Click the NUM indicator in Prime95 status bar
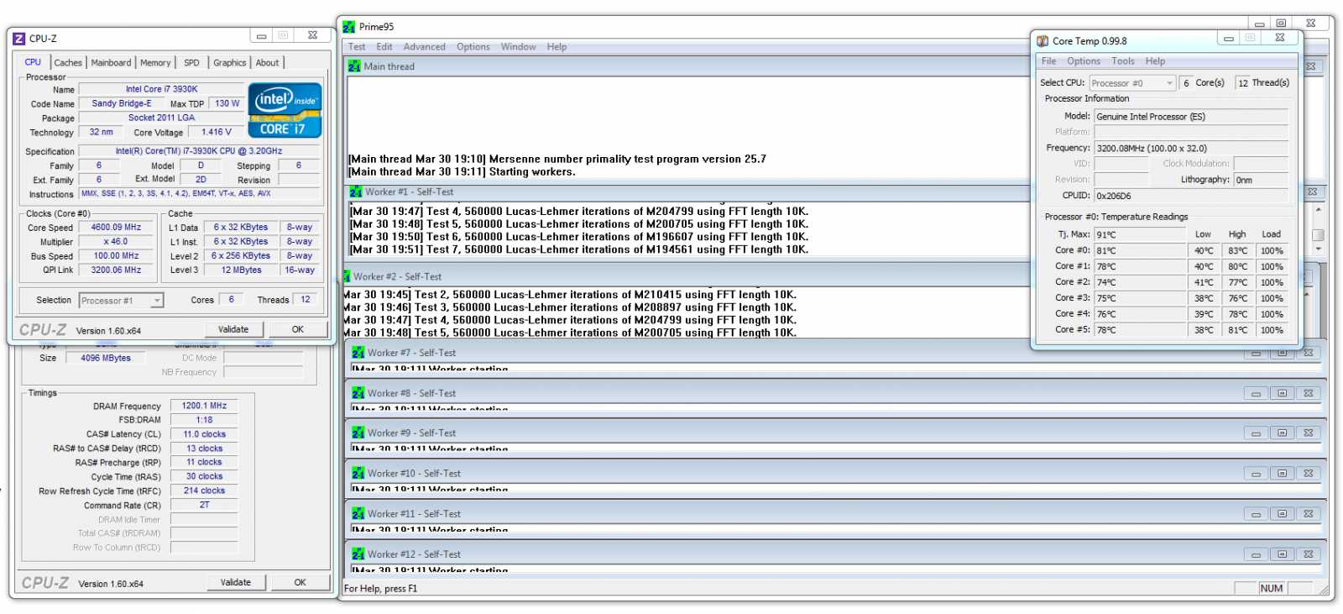Viewport: 1343px width, 614px height. point(1272,589)
